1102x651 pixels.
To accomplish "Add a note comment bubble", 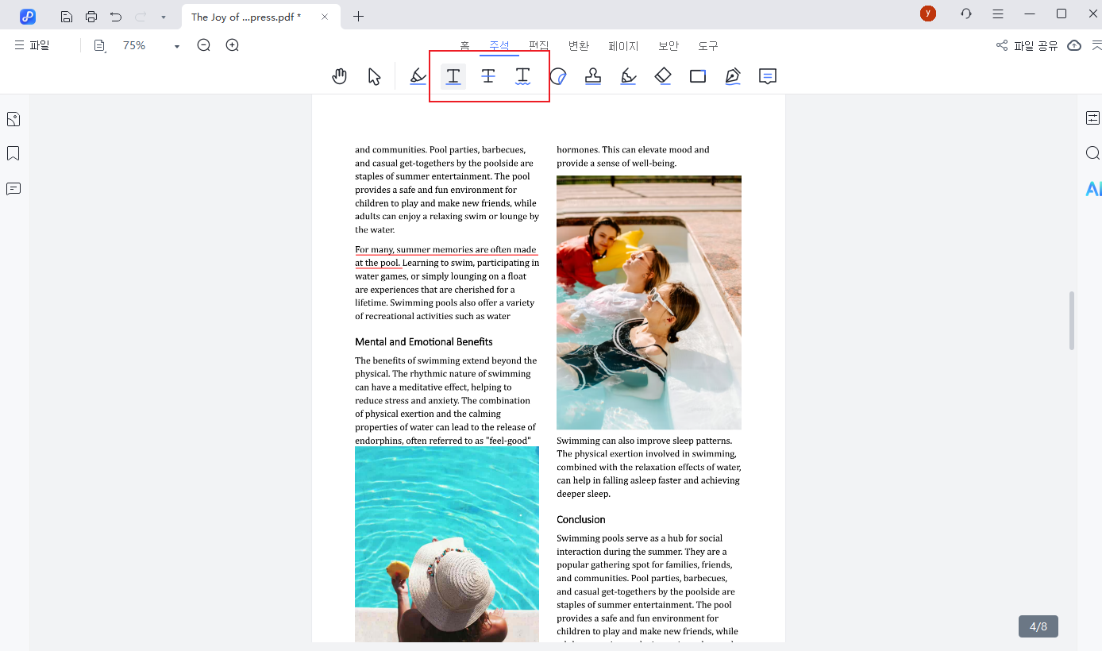I will [768, 76].
